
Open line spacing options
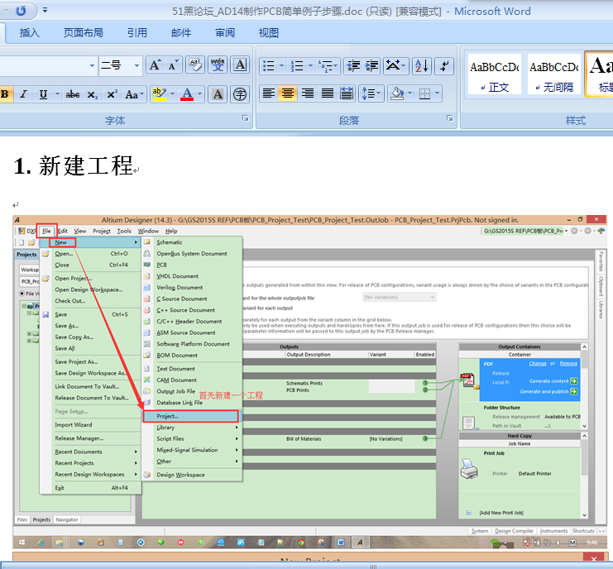(371, 93)
